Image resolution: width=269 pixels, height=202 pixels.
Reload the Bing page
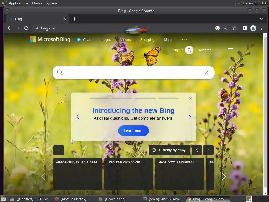pyautogui.click(x=26, y=28)
